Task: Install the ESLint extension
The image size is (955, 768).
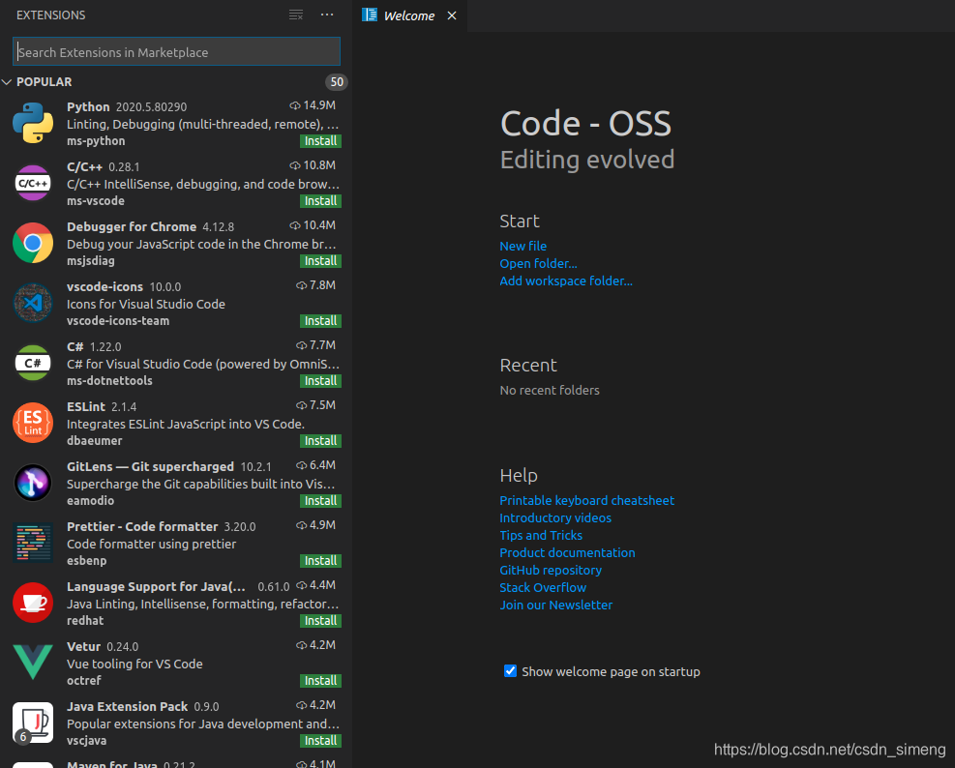Action: 320,441
